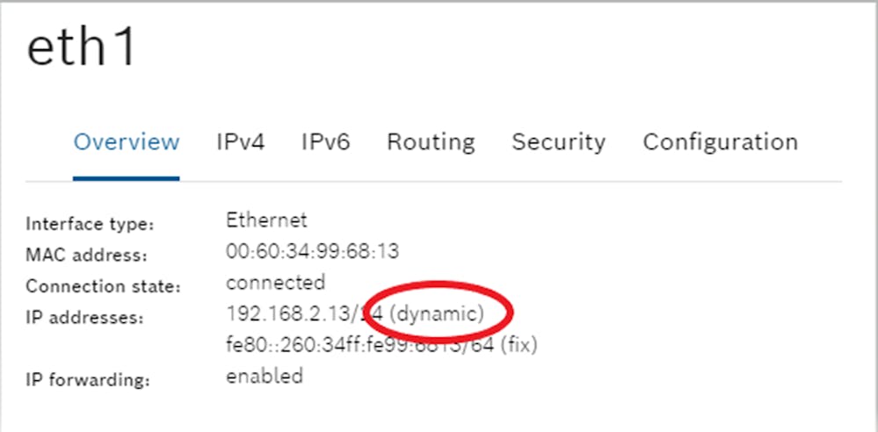
Task: Click the (fix) label after IPv6 address
Action: (519, 345)
